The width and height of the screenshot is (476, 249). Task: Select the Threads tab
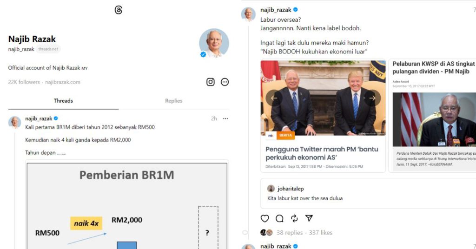click(x=63, y=101)
